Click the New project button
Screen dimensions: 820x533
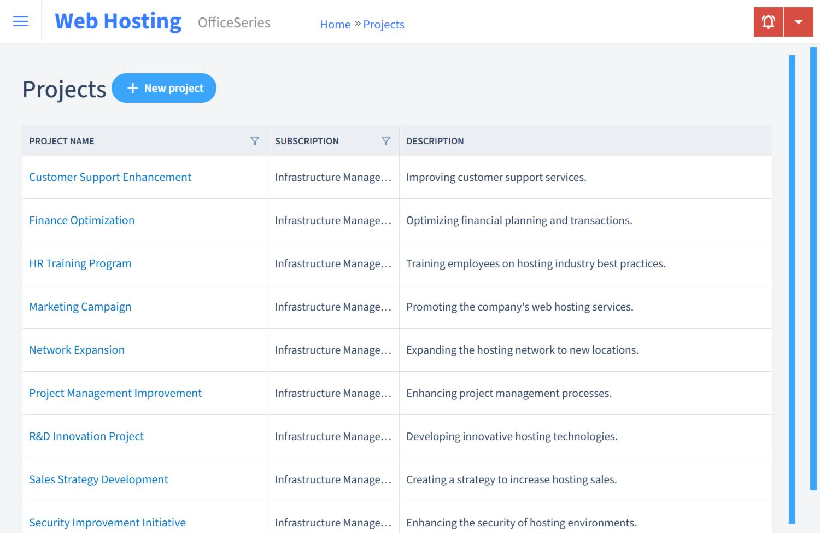pos(164,87)
